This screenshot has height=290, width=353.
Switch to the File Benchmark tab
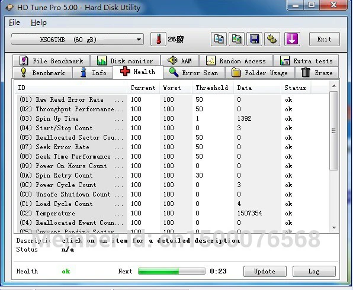pos(52,61)
